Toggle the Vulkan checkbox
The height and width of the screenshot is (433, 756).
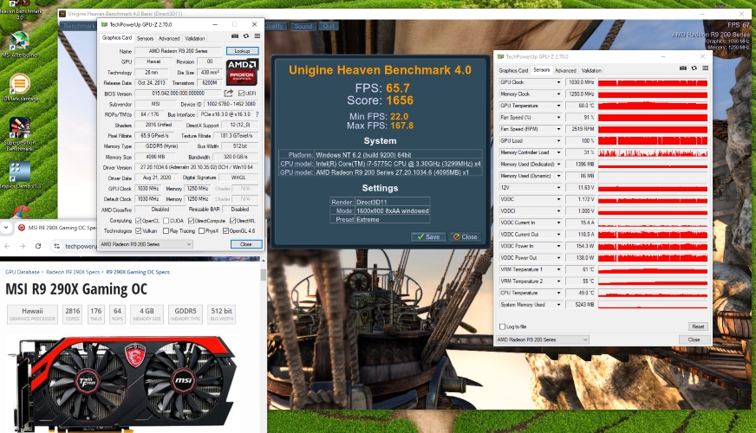[139, 230]
